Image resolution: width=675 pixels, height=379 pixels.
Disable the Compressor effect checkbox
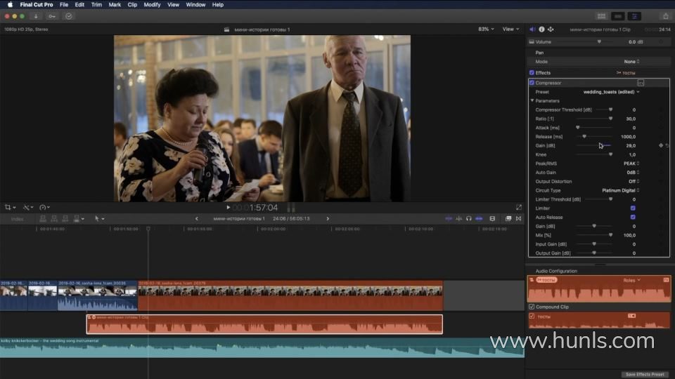[532, 83]
